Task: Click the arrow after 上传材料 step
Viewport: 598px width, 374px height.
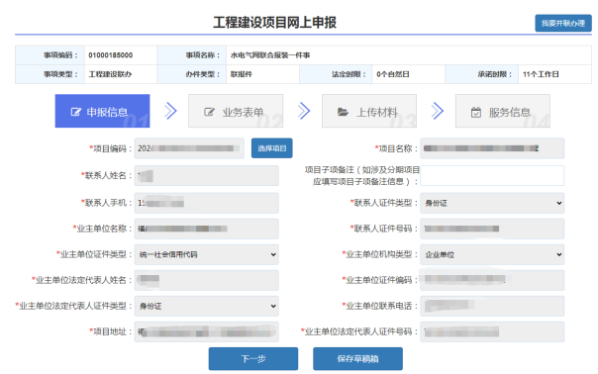Action: (438, 111)
